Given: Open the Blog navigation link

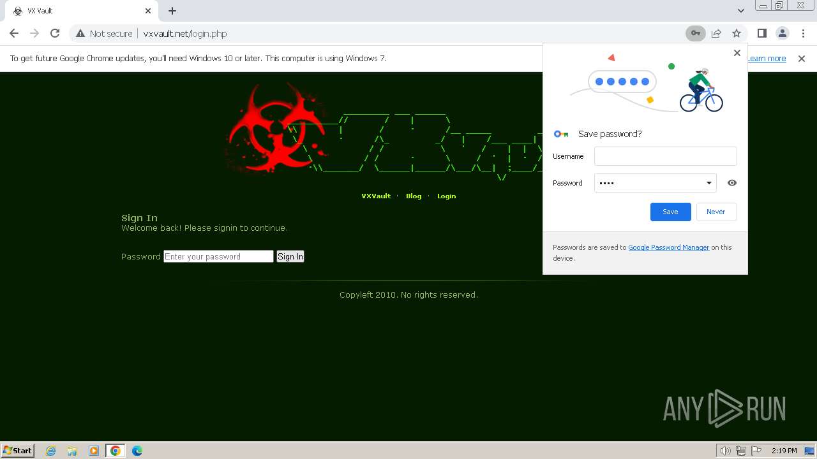Looking at the screenshot, I should 414,196.
